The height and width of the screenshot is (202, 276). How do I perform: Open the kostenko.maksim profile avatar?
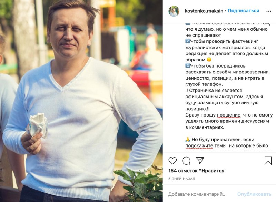tap(174, 11)
